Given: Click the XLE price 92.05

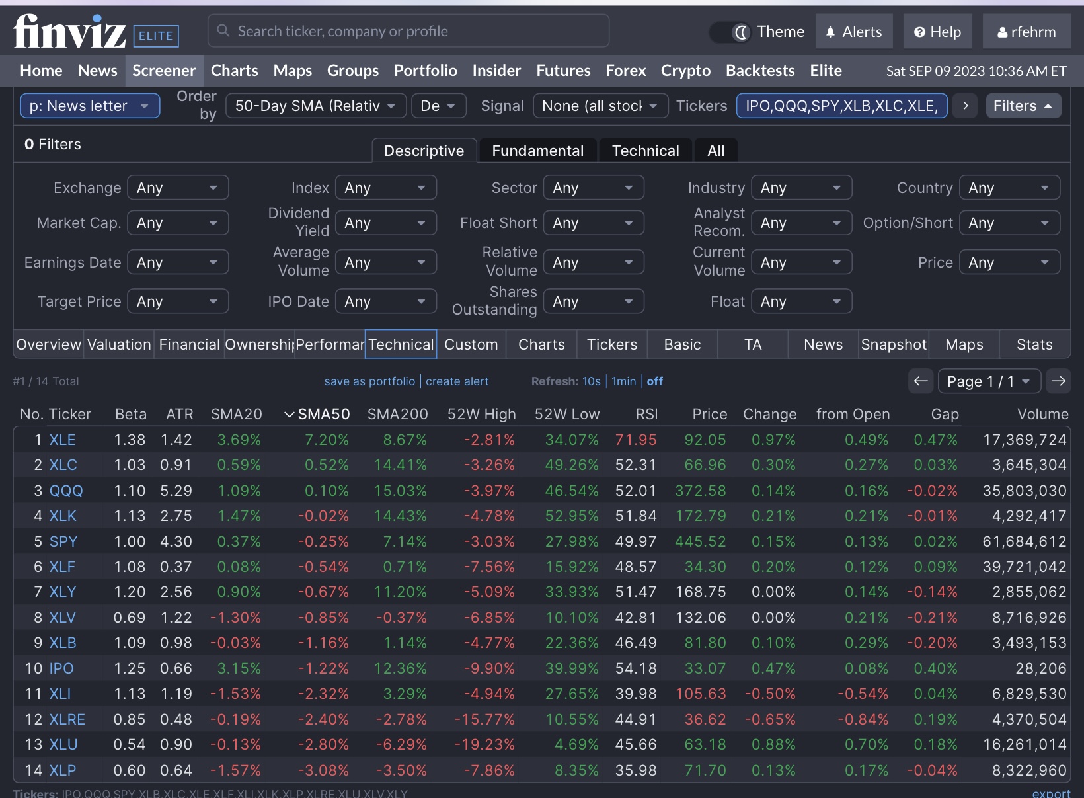Looking at the screenshot, I should [705, 440].
